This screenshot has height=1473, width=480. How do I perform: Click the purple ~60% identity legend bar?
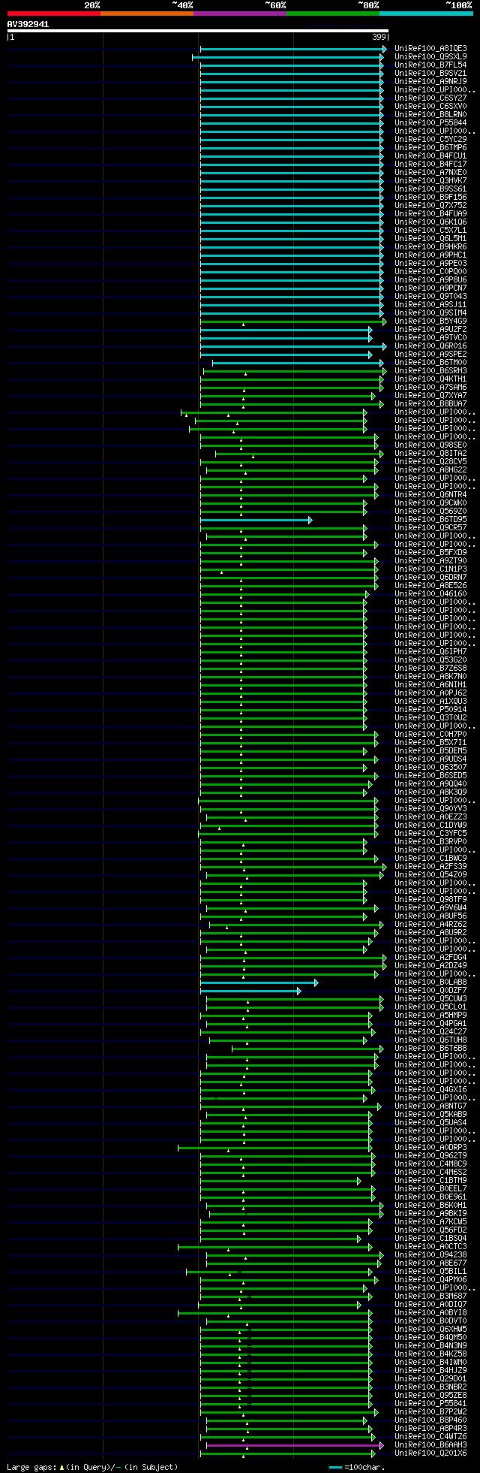240,14
